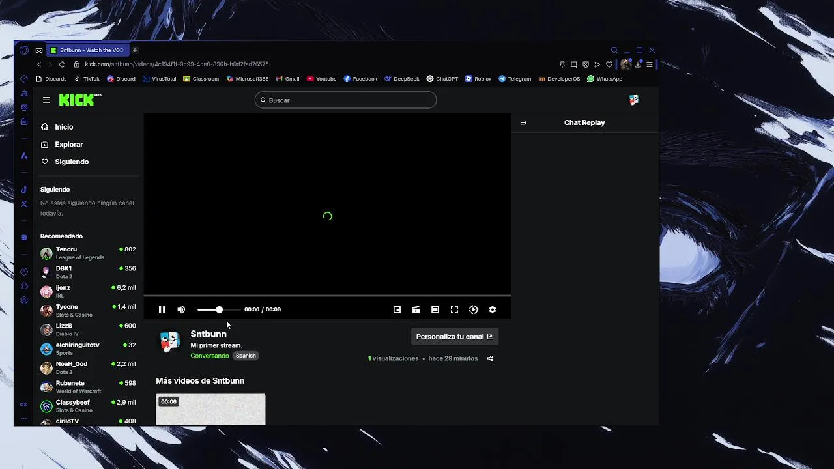Open the Discards bookmark
Image resolution: width=834 pixels, height=469 pixels.
pyautogui.click(x=51, y=79)
